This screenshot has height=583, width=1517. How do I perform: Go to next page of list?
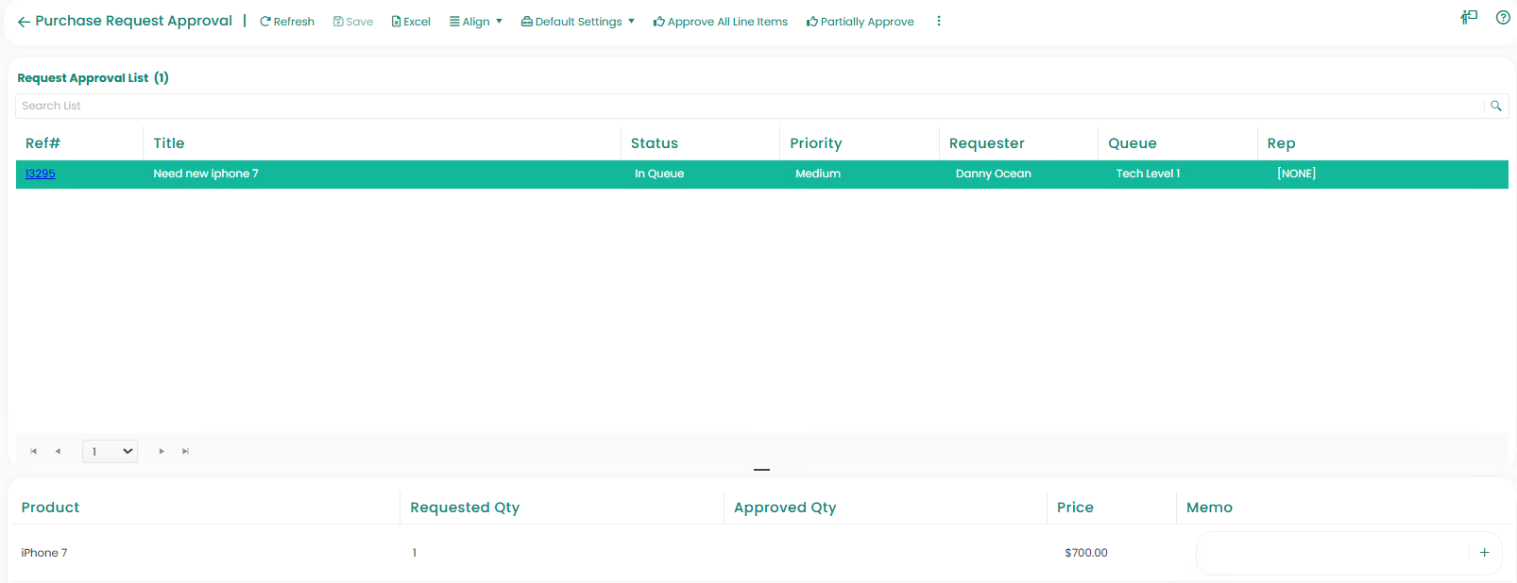coord(162,452)
